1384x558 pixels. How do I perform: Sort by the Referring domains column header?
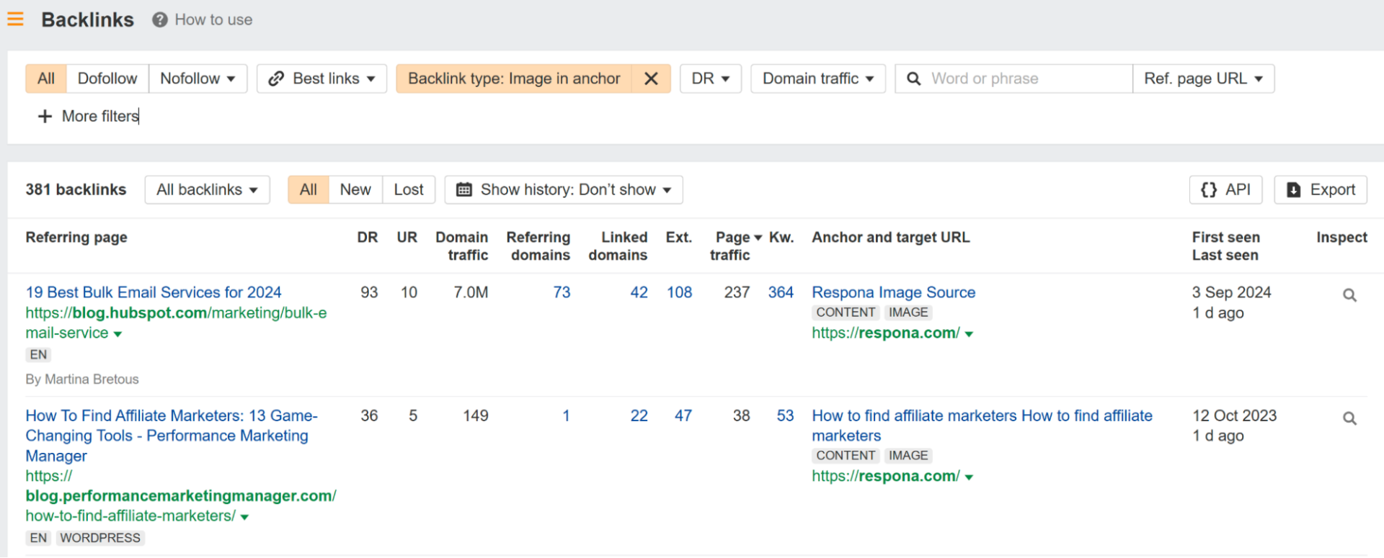(x=538, y=246)
